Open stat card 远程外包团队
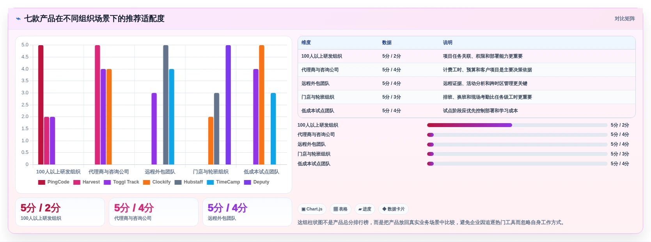Screen dimensions: 651x242 point(247,212)
